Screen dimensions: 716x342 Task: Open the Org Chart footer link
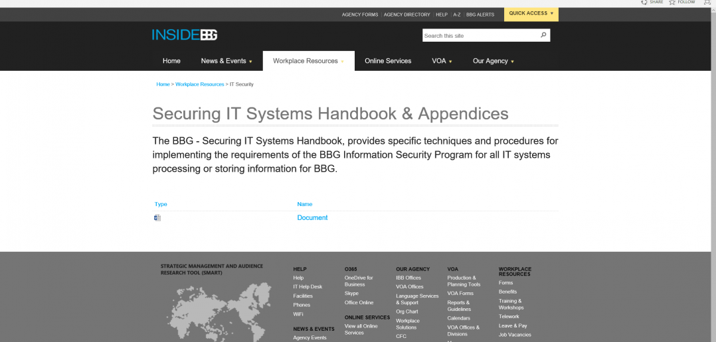coord(407,312)
